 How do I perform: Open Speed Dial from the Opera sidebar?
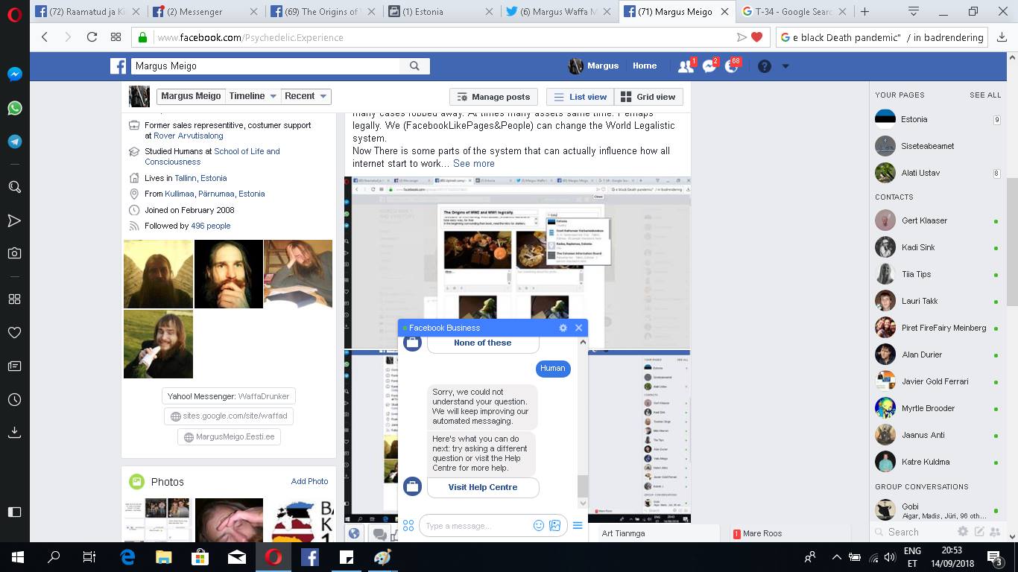(14, 299)
